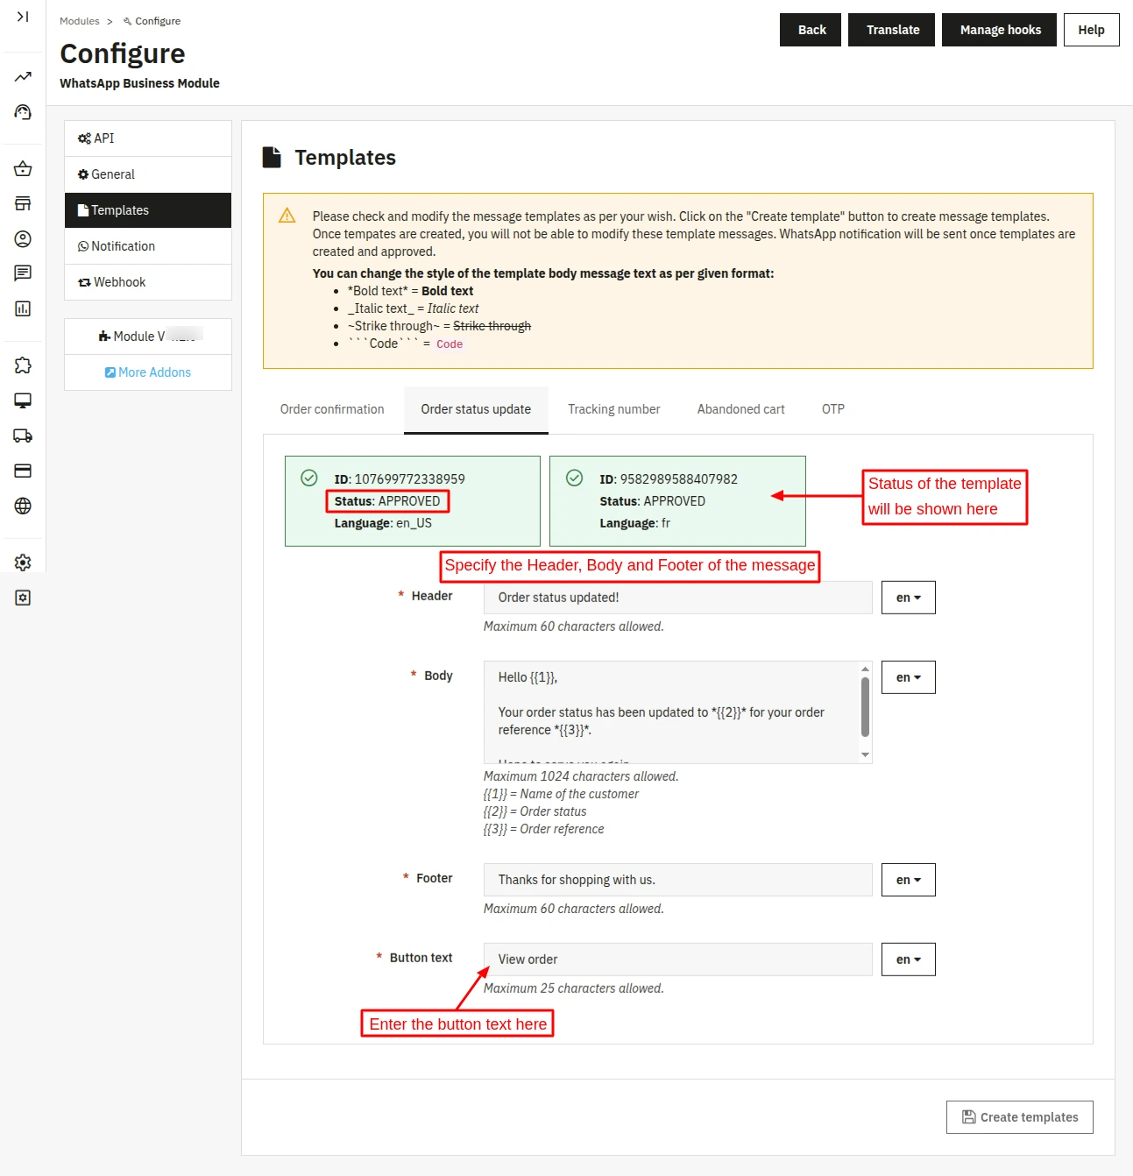1133x1176 pixels.
Task: Open the customers profile sidebar icon
Action: point(23,238)
